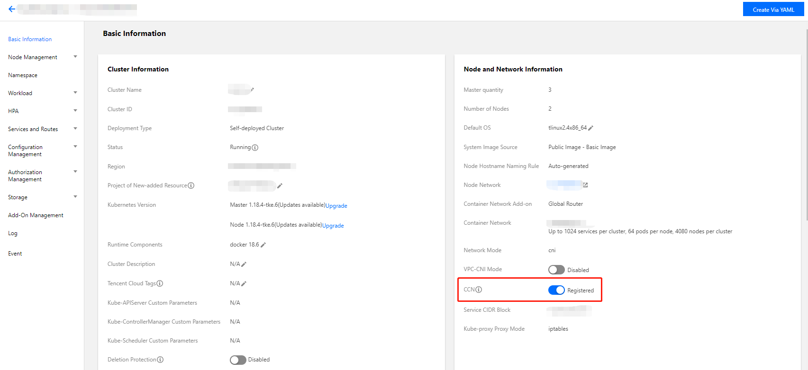Viewport: 808px width, 370px height.
Task: Select Configuration Management in sidebar
Action: (x=25, y=150)
